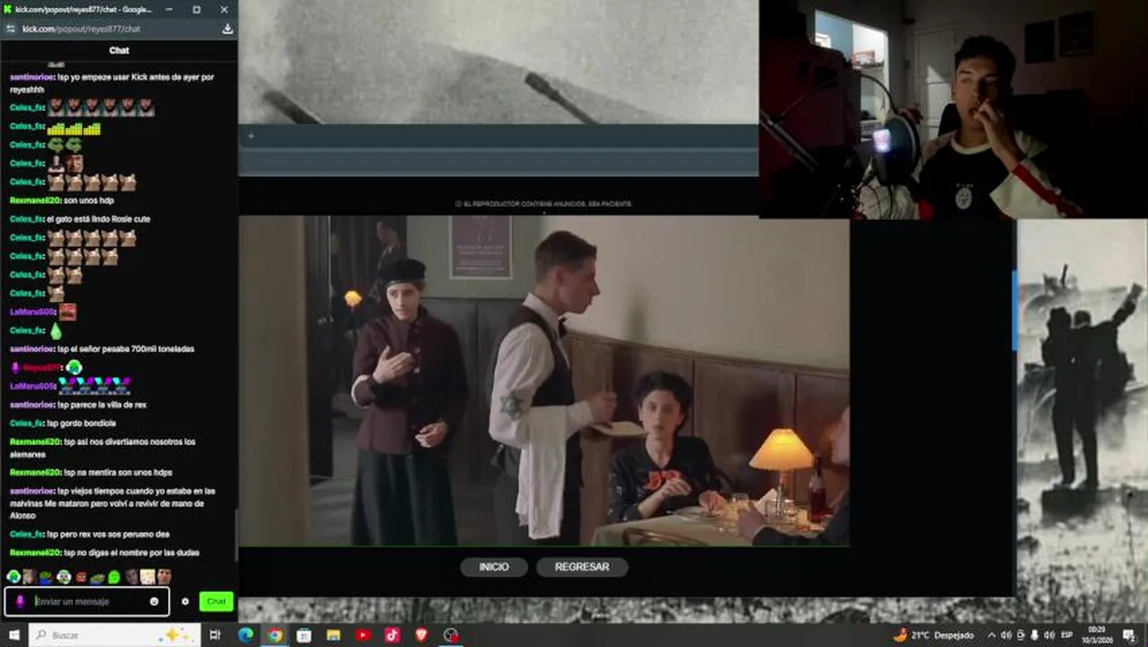Click the chat scrollbar thumb
This screenshot has height=647, width=1148.
tap(236, 534)
